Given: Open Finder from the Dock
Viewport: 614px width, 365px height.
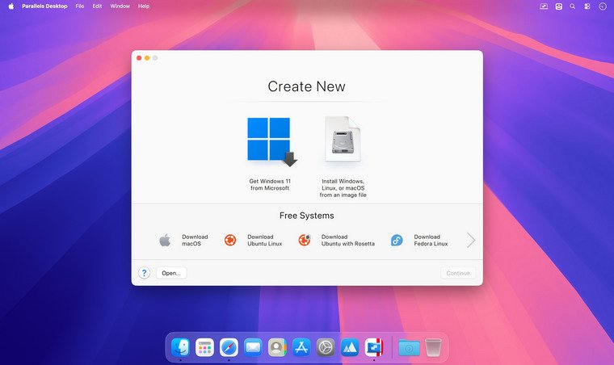Looking at the screenshot, I should [180, 347].
